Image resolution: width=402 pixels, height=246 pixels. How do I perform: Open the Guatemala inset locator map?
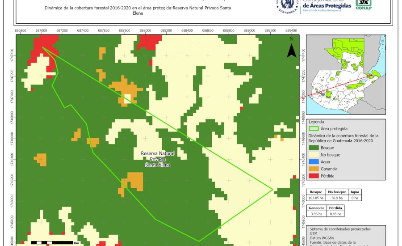tap(345, 74)
